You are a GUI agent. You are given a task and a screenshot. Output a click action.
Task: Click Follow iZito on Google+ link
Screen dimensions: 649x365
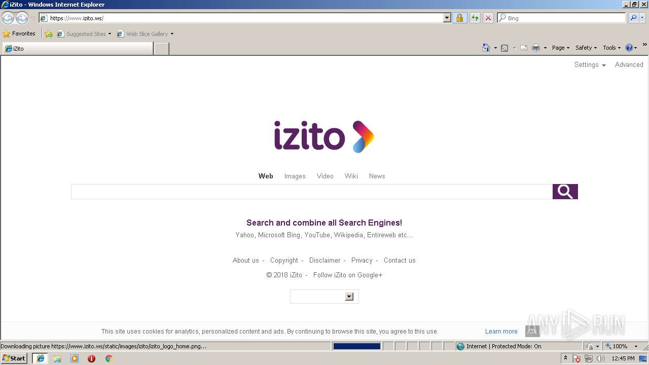pyautogui.click(x=348, y=275)
